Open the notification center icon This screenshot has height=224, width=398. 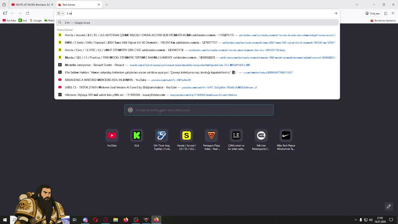pos(391,220)
